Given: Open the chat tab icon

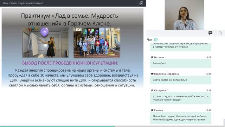Looking at the screenshot, I should tap(210, 33).
